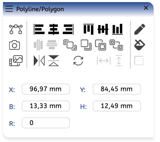The image size is (160, 142).
Task: Click the B width field
Action: point(46,106)
